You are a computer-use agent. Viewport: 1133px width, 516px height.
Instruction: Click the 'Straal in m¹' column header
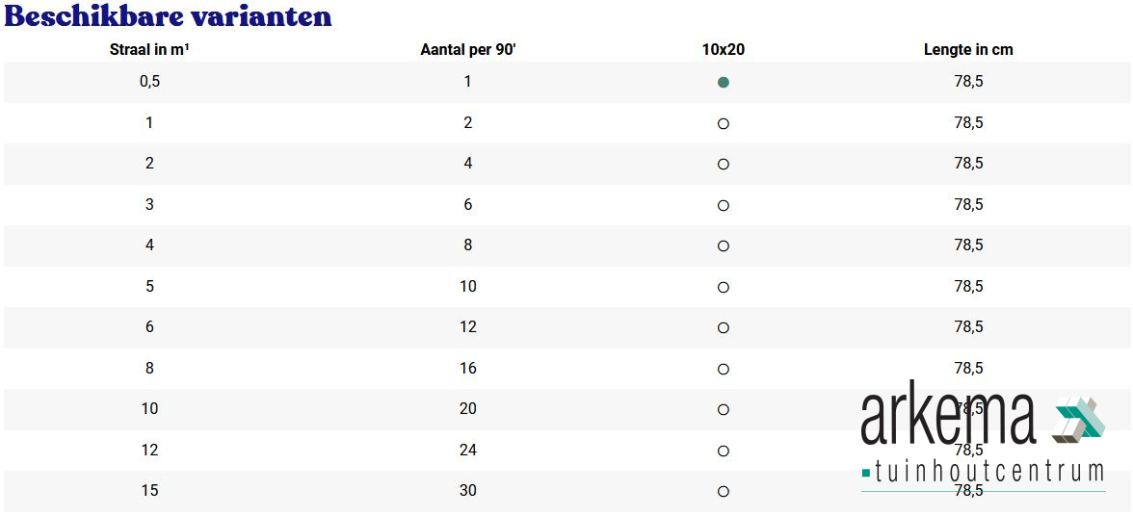click(149, 50)
